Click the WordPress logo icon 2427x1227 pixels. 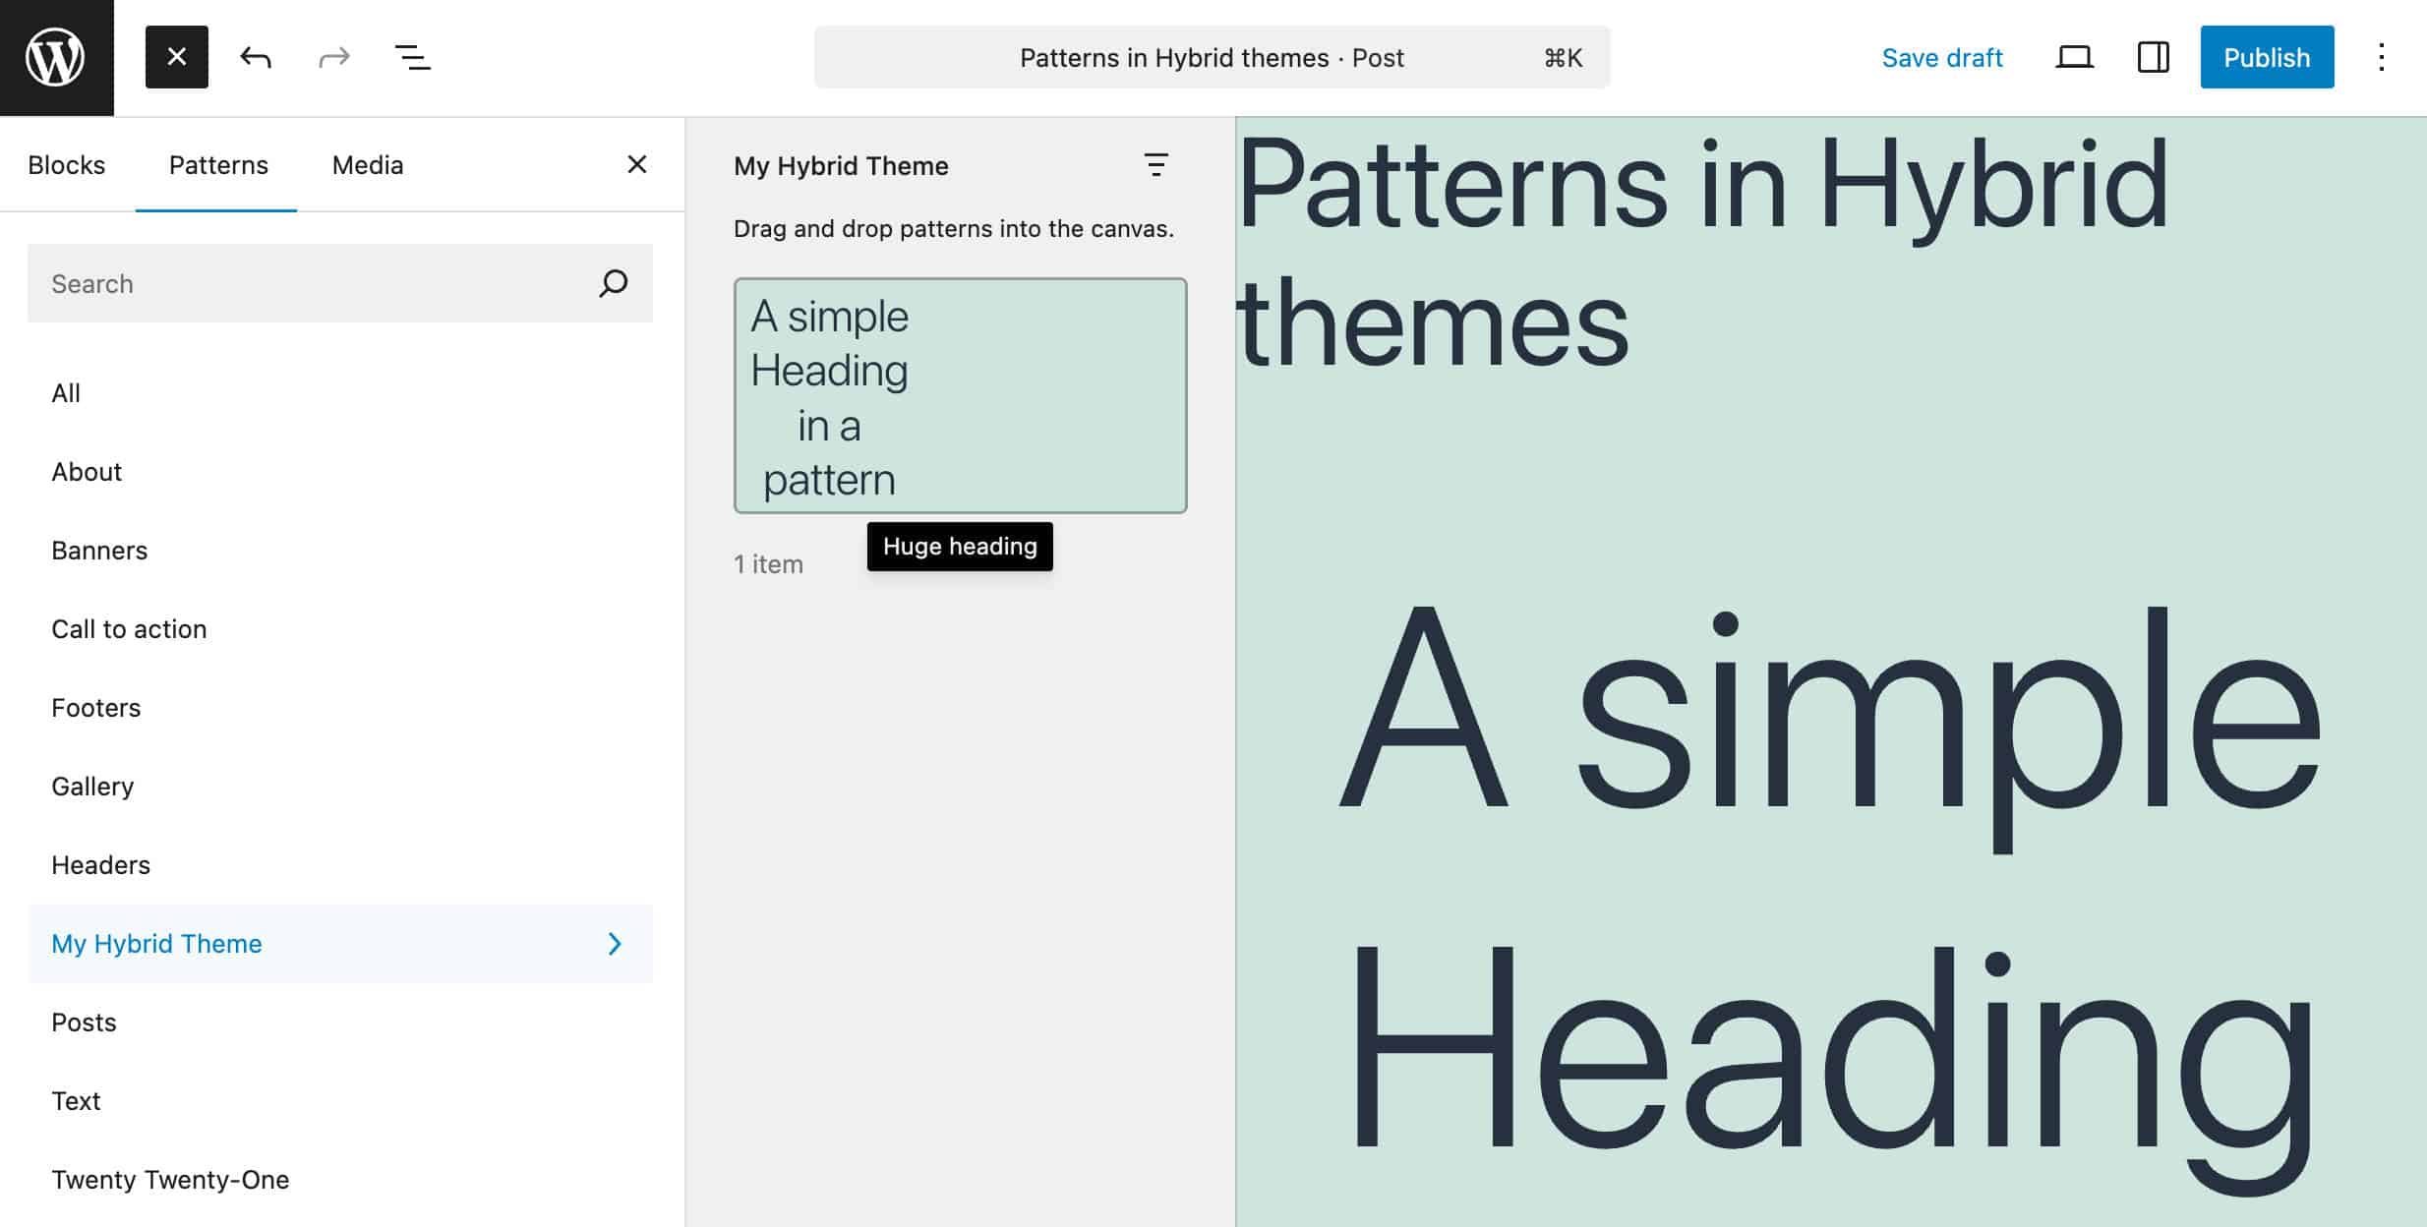[56, 57]
